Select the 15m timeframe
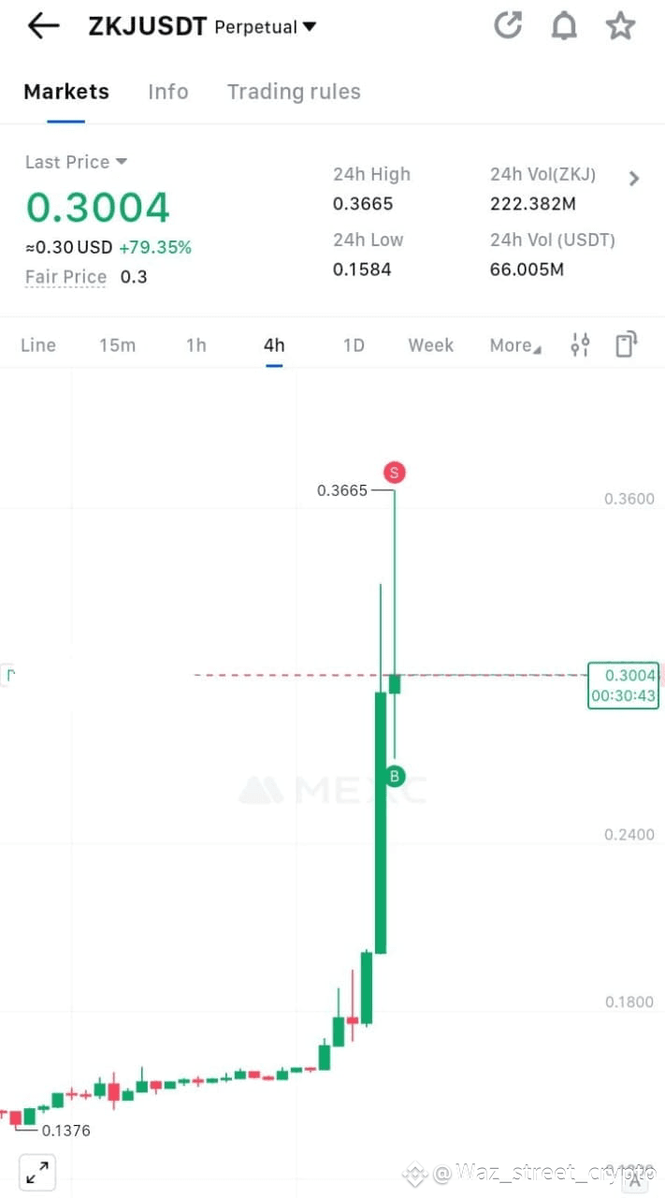Screen dimensions: 665x1198 coord(118,345)
